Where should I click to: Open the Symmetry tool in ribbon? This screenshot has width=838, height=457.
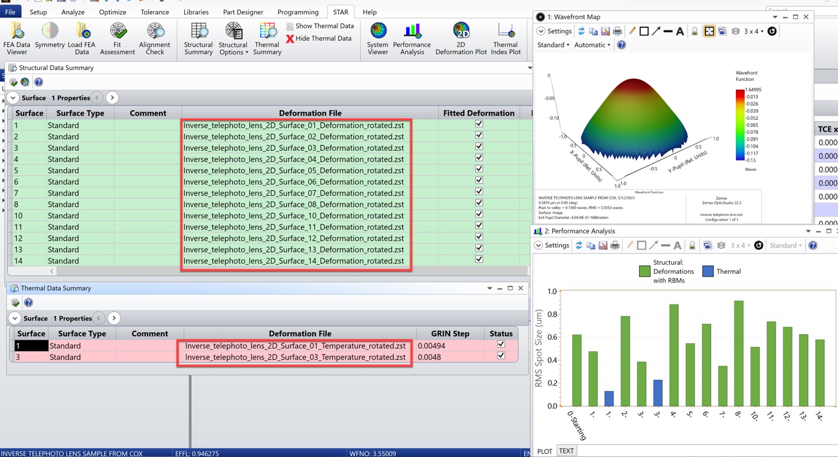tap(49, 36)
